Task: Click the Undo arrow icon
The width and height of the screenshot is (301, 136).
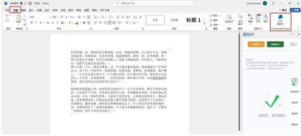Action: pyautogui.click(x=7, y=16)
